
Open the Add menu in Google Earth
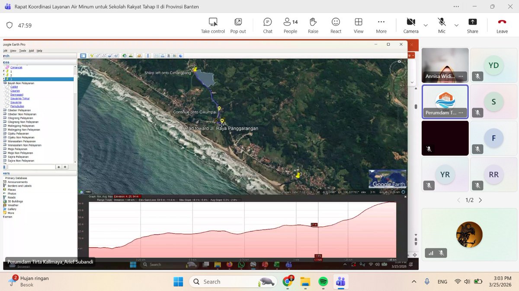[x=31, y=51]
